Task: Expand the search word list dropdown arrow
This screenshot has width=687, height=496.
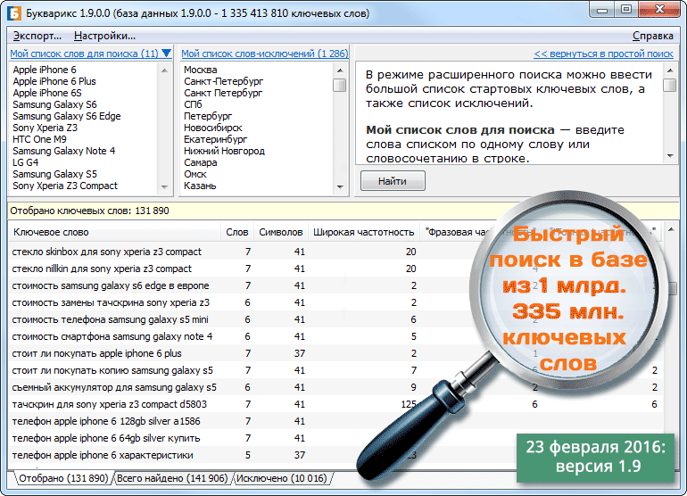Action: point(168,54)
